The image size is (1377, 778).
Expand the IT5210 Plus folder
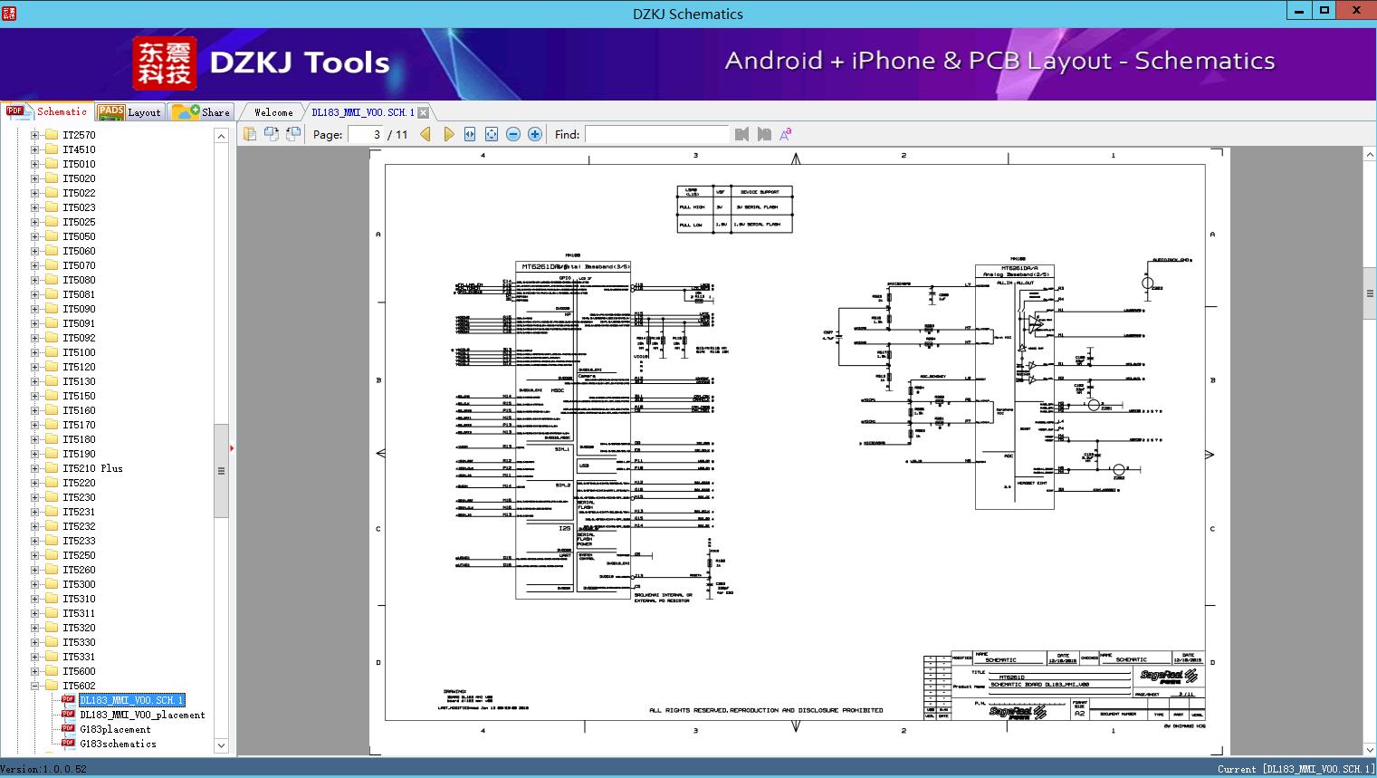(35, 468)
